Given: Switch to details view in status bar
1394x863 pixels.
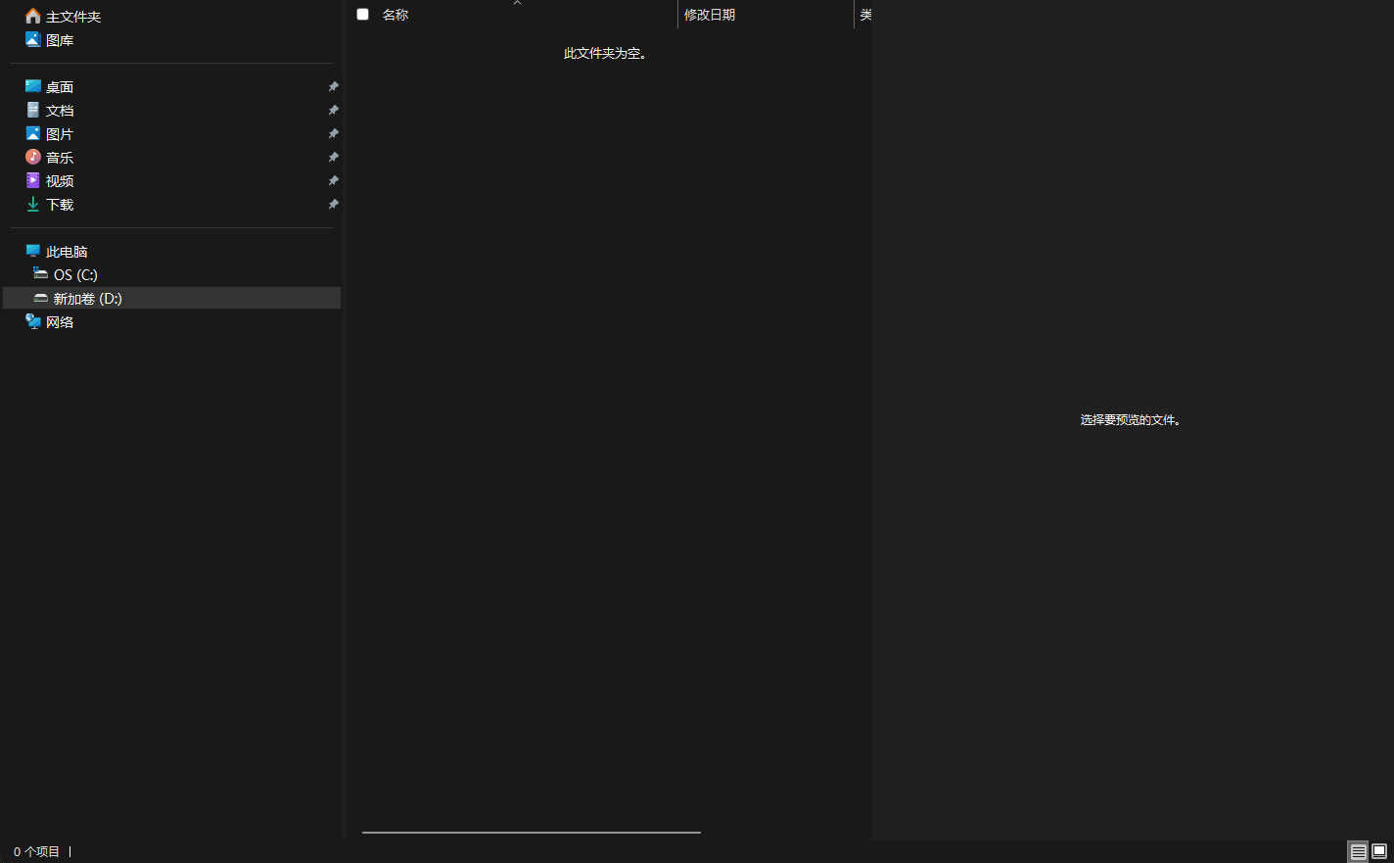Looking at the screenshot, I should point(1358,851).
